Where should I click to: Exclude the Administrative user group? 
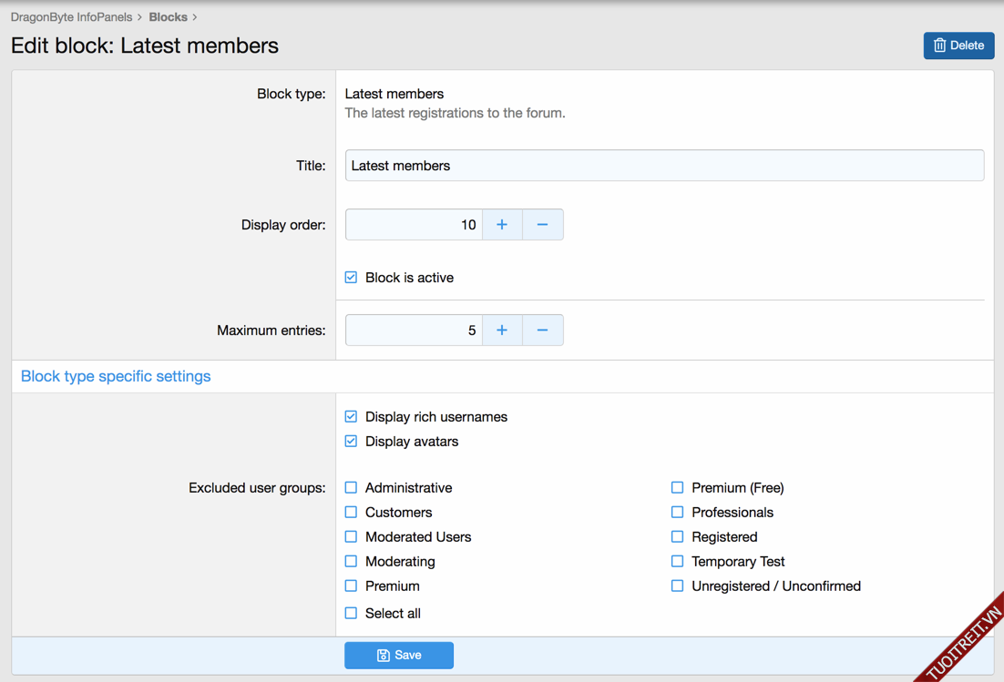tap(352, 488)
